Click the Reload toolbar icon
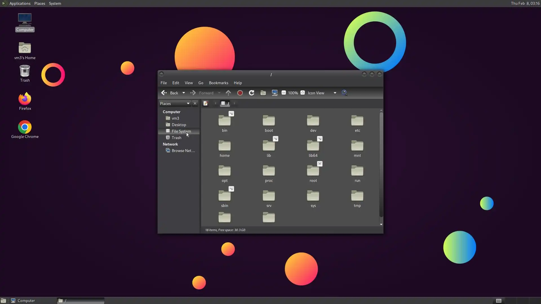This screenshot has height=304, width=541. (251, 93)
